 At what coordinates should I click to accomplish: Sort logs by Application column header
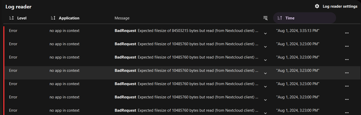pos(69,18)
